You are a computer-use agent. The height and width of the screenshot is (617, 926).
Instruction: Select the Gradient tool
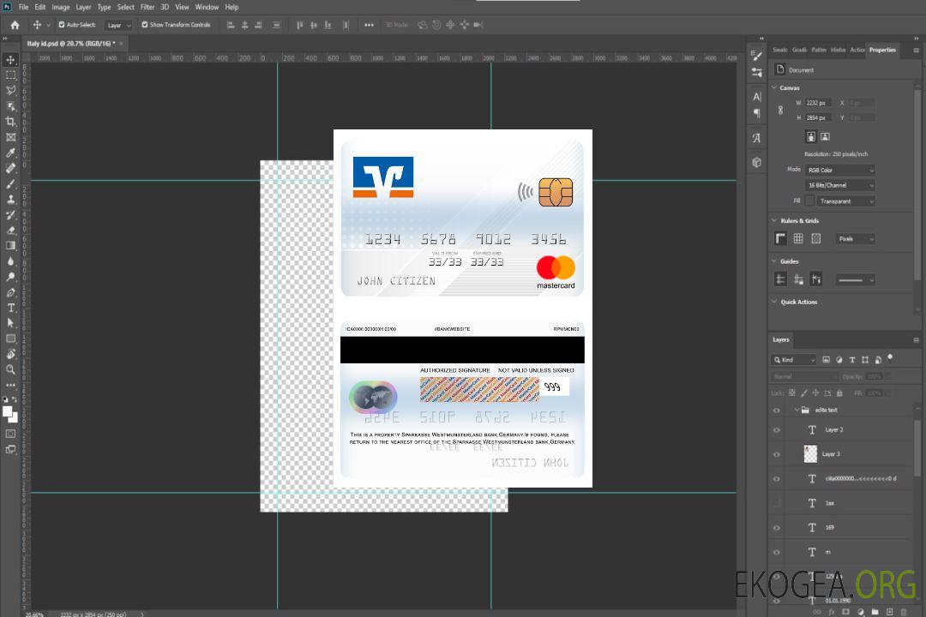(10, 246)
